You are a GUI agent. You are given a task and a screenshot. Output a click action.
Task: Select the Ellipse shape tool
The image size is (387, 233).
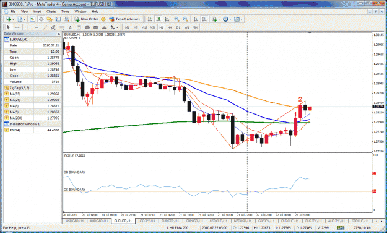pos(87,27)
